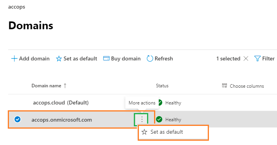Click the Status column header
The image size is (277, 145).
click(162, 86)
